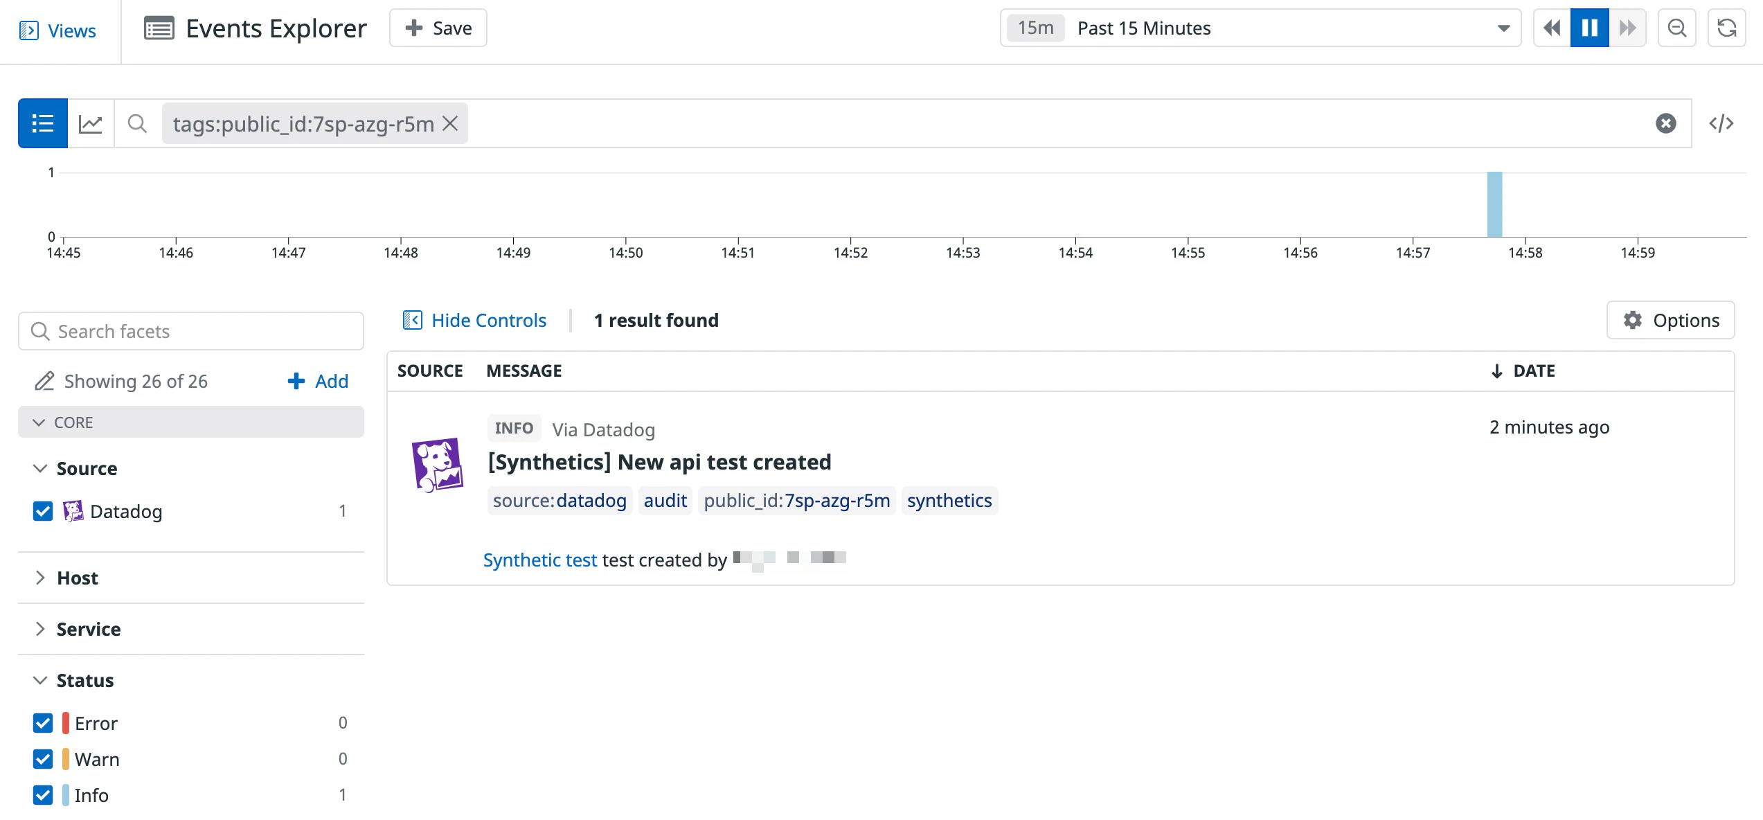Switch to list view icon
1763x820 pixels.
click(43, 123)
